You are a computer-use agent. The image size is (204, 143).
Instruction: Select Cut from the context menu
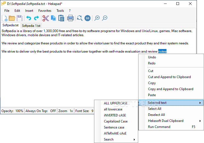[x=171, y=71]
